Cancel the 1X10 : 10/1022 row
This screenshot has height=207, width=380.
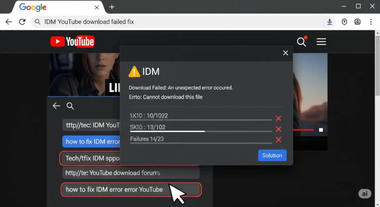[x=279, y=118]
